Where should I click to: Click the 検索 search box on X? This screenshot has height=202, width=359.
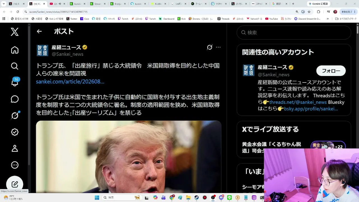tap(294, 33)
